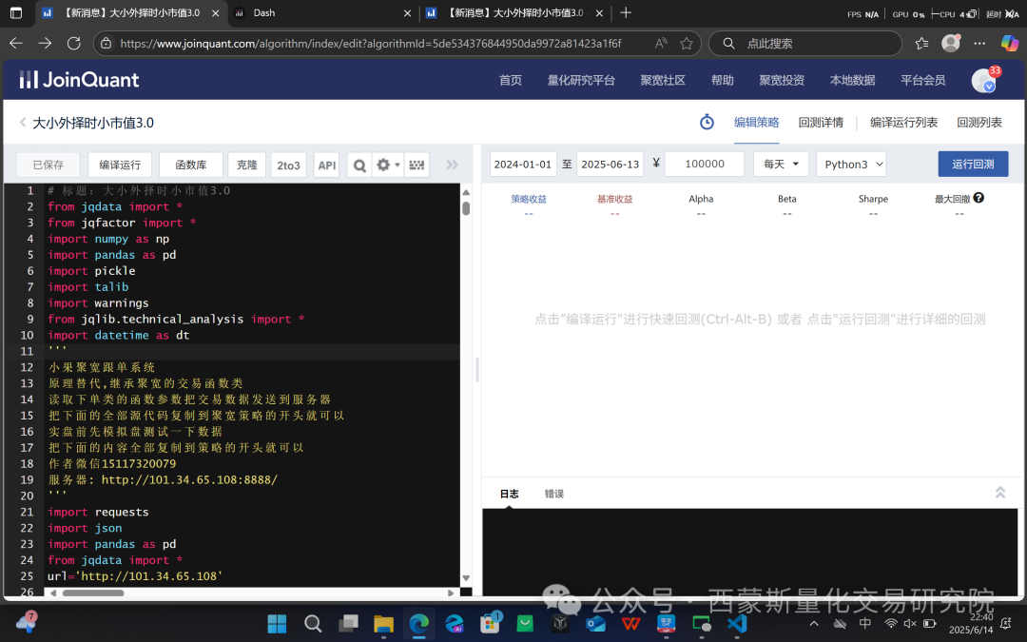Open the 编译运行列表 tab

click(x=904, y=123)
